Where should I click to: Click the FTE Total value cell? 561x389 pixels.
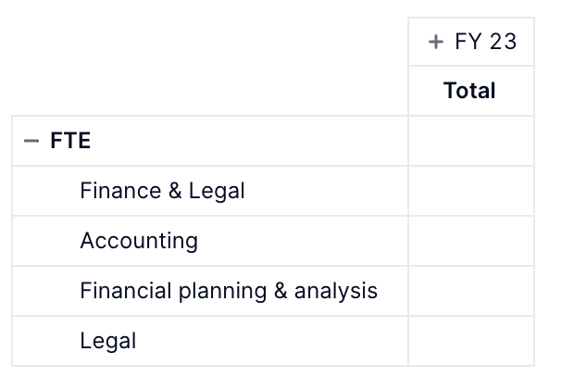[471, 141]
